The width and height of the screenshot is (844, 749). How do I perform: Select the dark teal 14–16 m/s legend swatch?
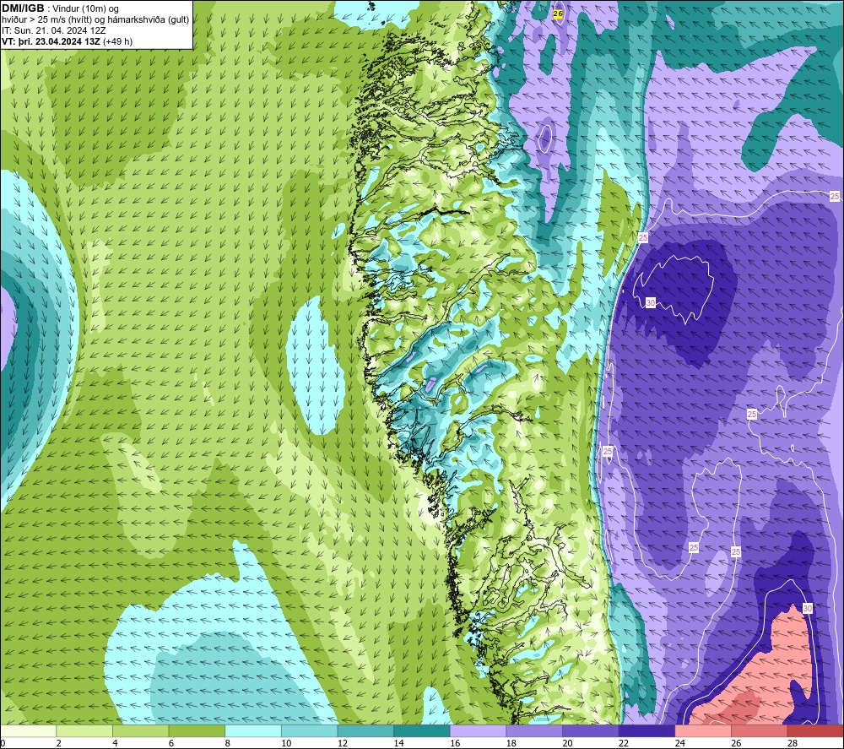pyautogui.click(x=422, y=730)
